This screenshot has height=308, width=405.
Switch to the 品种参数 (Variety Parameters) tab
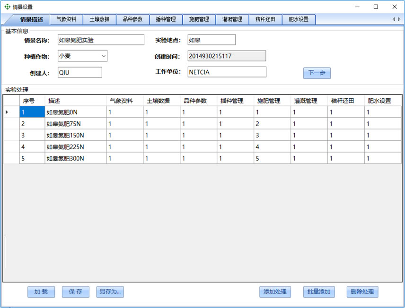133,19
